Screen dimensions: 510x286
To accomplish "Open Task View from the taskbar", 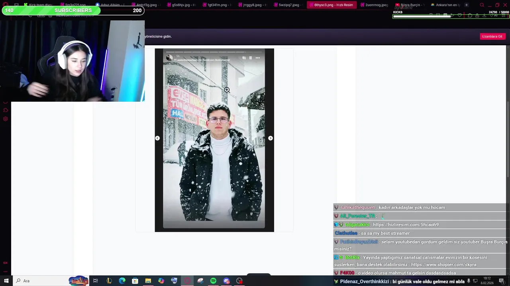I will (96, 281).
